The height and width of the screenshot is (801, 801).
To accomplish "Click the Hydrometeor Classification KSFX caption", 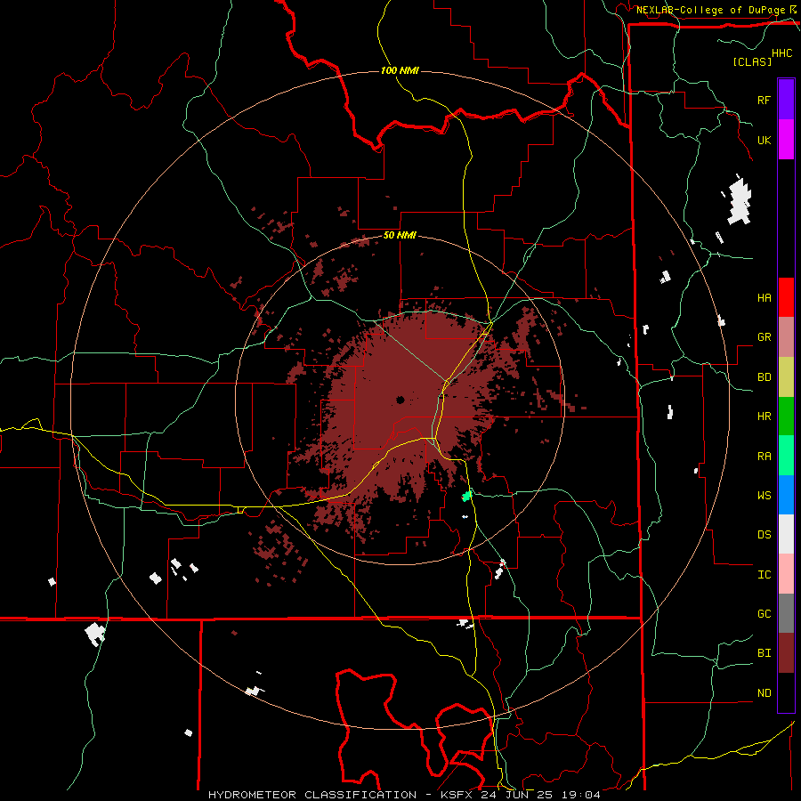I will 404,795.
